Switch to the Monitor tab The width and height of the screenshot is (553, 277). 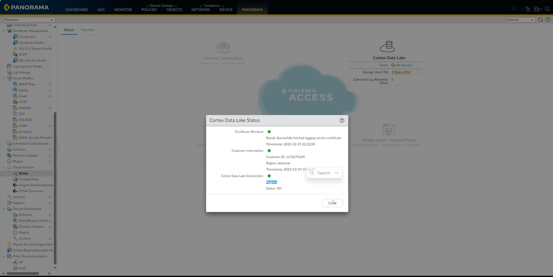(x=87, y=30)
